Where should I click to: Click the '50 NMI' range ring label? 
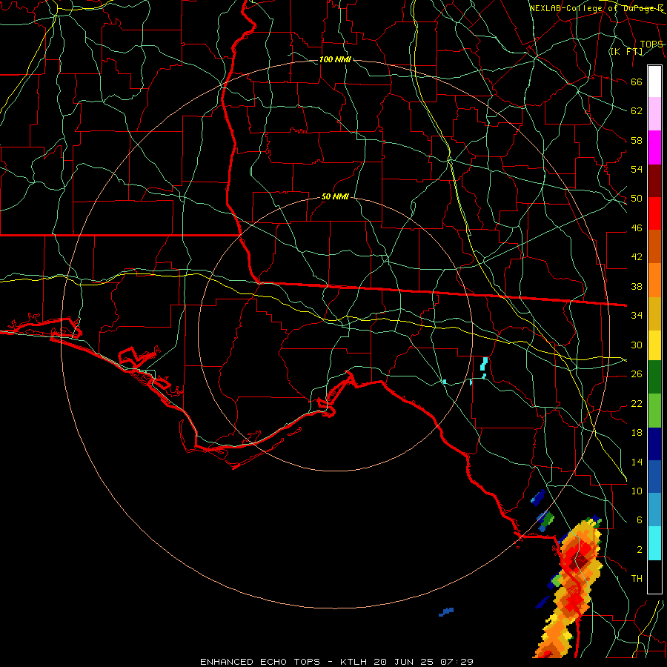(335, 196)
